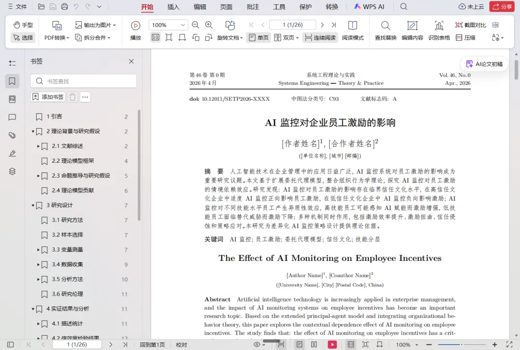Screen dimensions: 520x350
Task: Click 压缩 compress tool
Action: [466, 38]
